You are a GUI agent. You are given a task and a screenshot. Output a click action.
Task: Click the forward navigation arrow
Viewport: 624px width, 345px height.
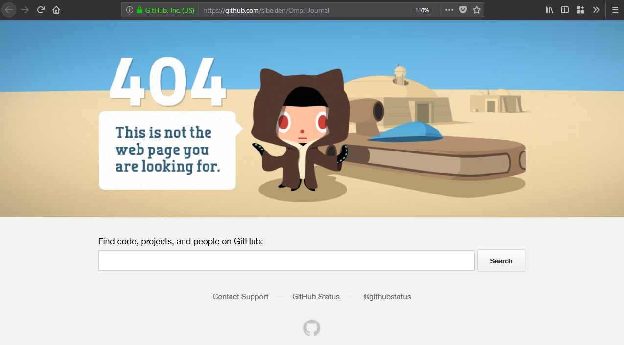pyautogui.click(x=25, y=10)
